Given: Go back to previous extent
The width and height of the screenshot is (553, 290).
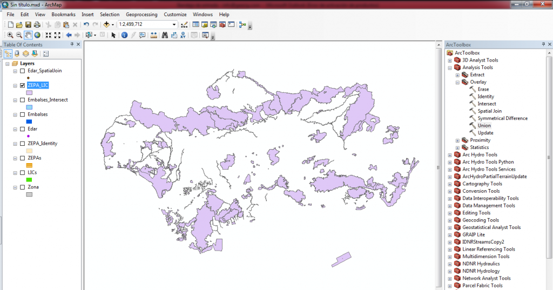Looking at the screenshot, I should 69,35.
